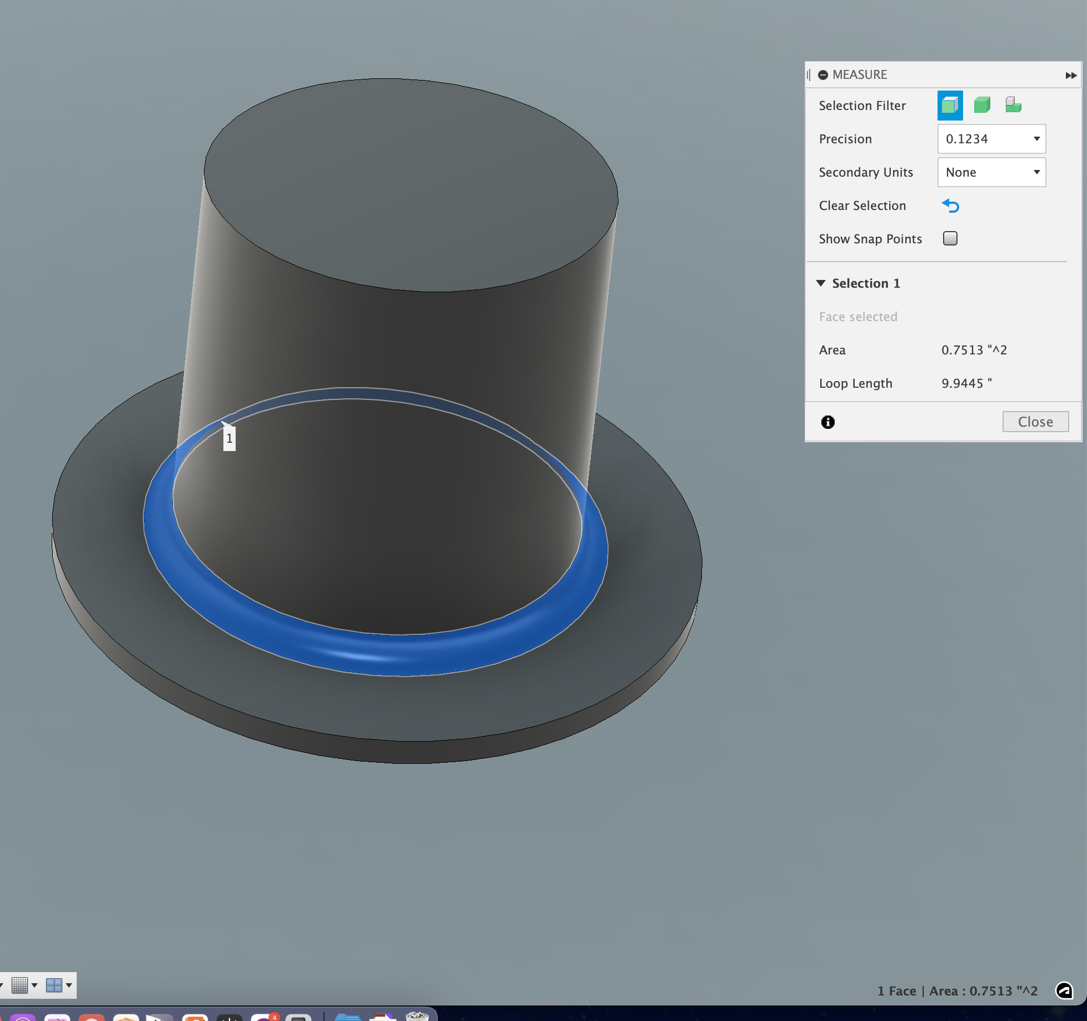Click the Area value 0.7513 in^2
Image resolution: width=1087 pixels, height=1021 pixels.
(x=974, y=350)
